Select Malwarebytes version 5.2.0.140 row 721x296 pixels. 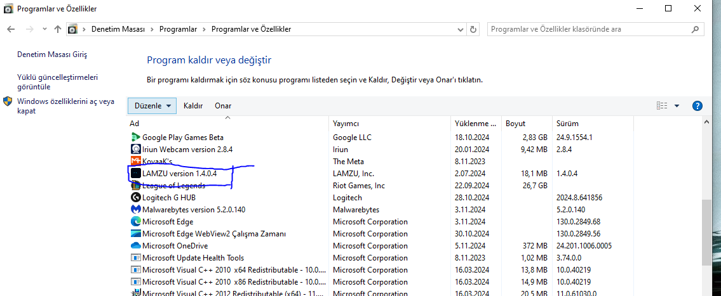[381, 209]
